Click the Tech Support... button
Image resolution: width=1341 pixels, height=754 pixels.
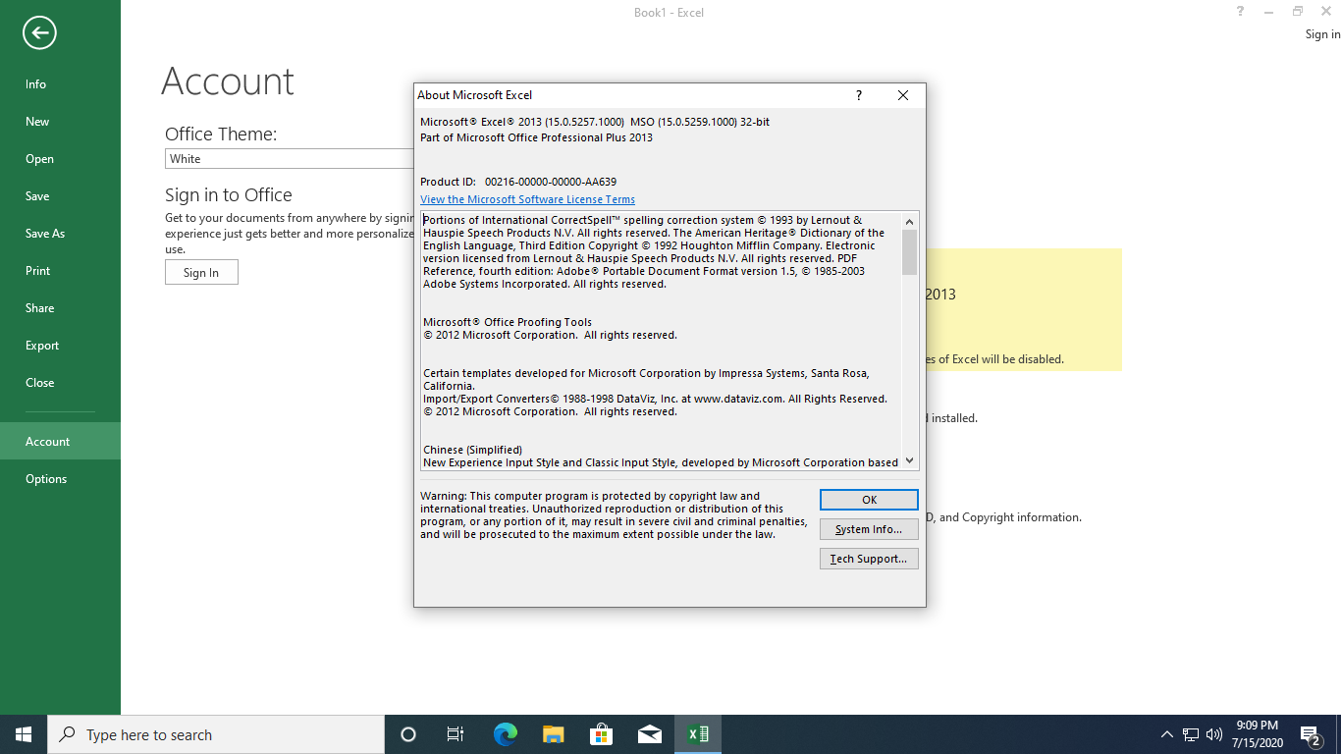pyautogui.click(x=869, y=559)
